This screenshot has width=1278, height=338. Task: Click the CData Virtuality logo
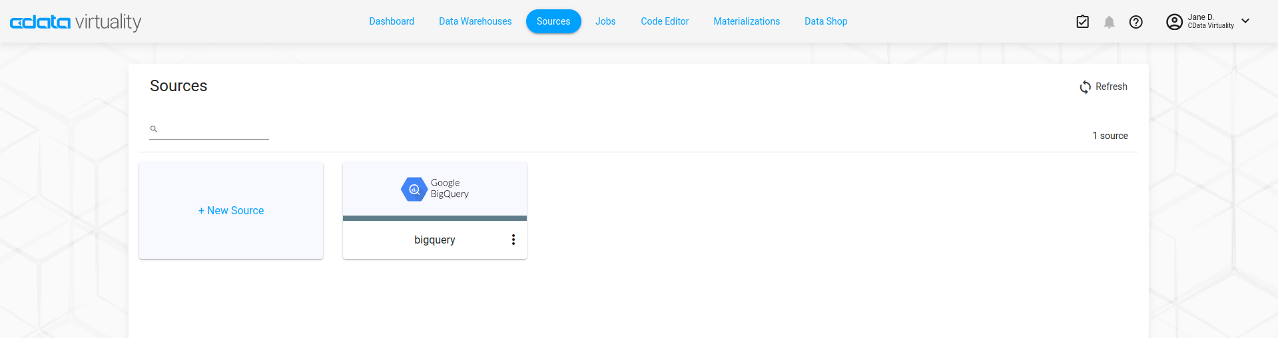pyautogui.click(x=75, y=22)
